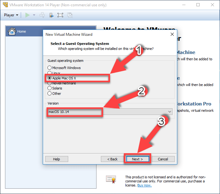
Task: Follow the Buy now link
Action: [144, 185]
